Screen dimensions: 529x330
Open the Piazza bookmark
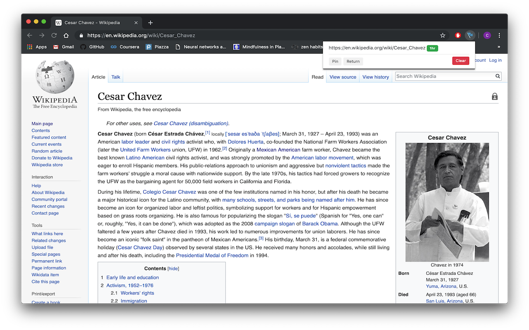click(157, 47)
